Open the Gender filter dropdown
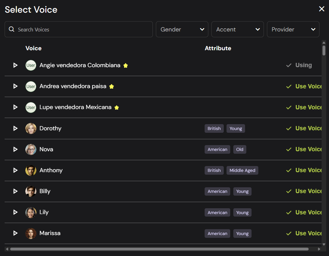This screenshot has width=329, height=256. (182, 29)
